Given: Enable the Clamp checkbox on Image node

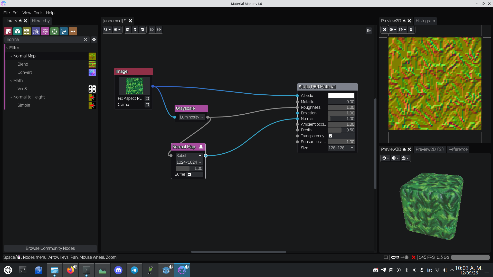Looking at the screenshot, I should click(147, 105).
